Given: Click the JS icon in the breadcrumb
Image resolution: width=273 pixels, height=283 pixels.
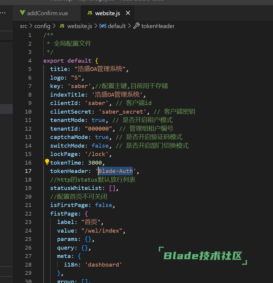Looking at the screenshot, I should 62,26.
